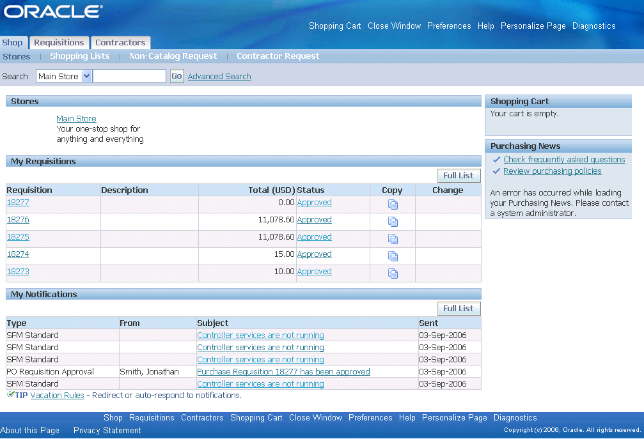
Task: Click Preferences in footer navigation
Action: [x=370, y=418]
